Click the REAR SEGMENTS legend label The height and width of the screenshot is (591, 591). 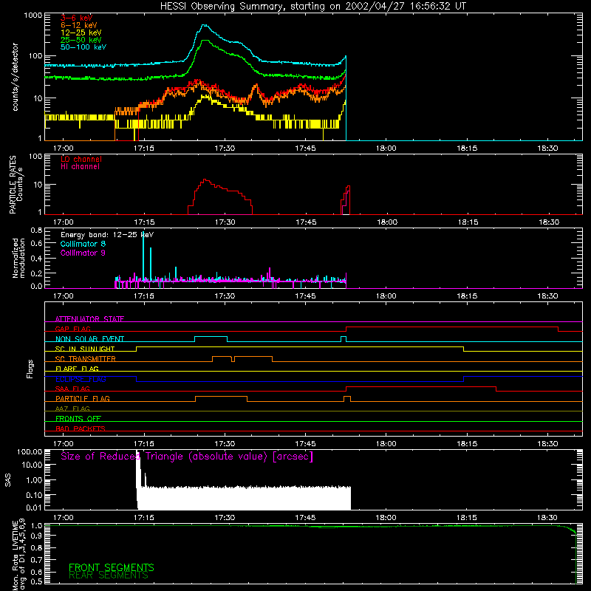[109, 575]
